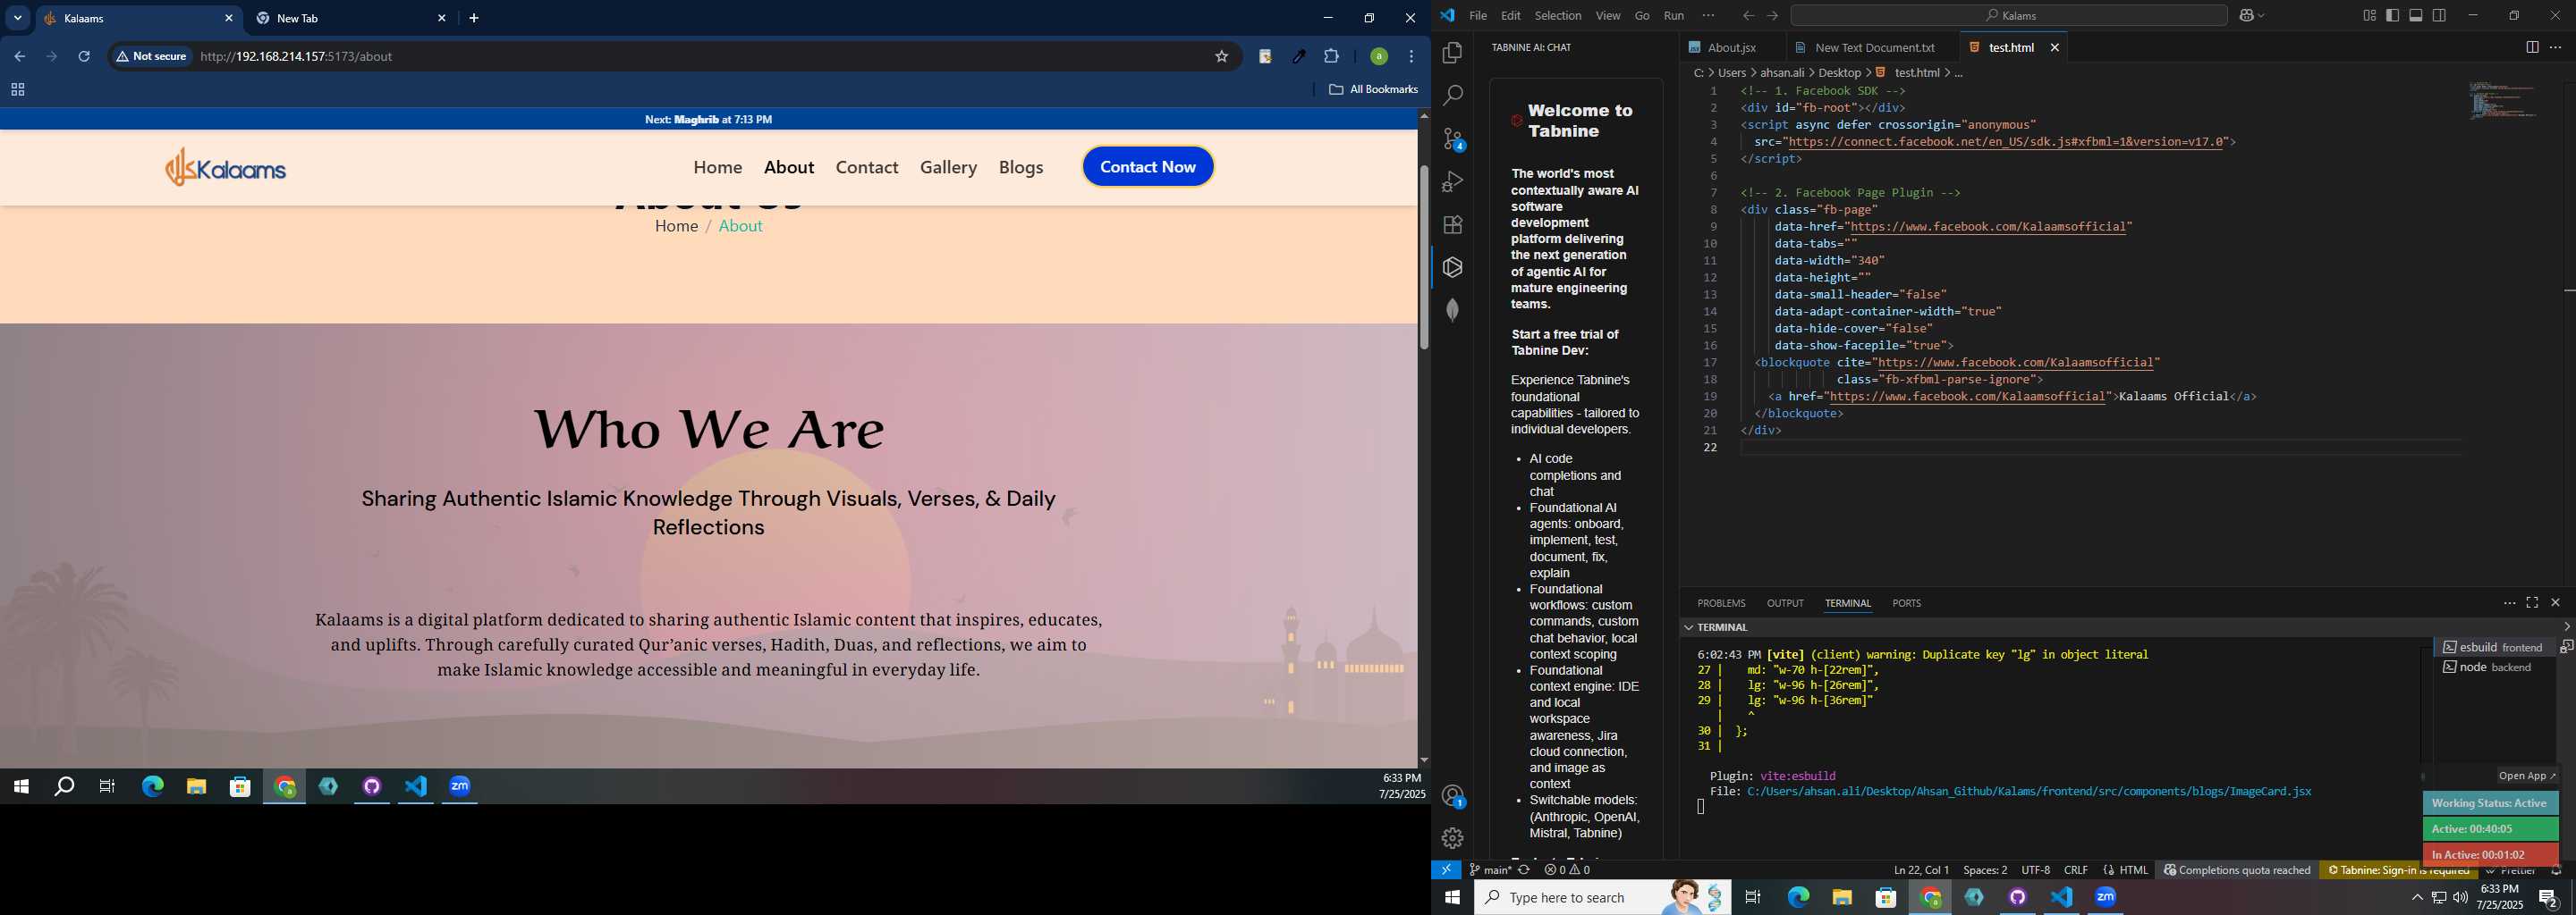Switch to About.jsx editor tab
This screenshot has width=2576, height=915.
[x=1732, y=48]
